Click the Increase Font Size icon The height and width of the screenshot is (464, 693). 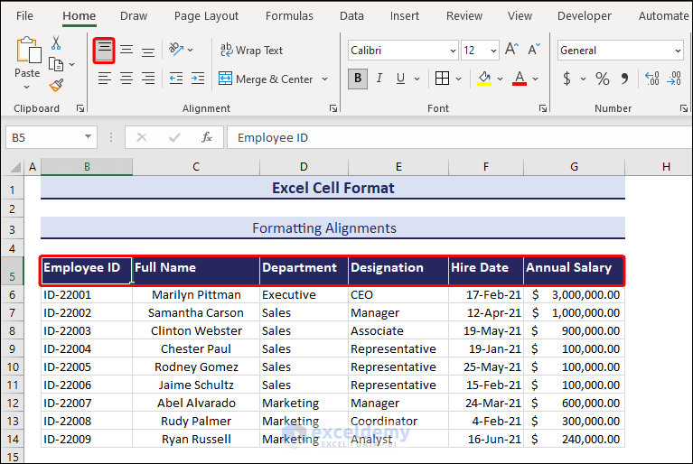pos(511,51)
